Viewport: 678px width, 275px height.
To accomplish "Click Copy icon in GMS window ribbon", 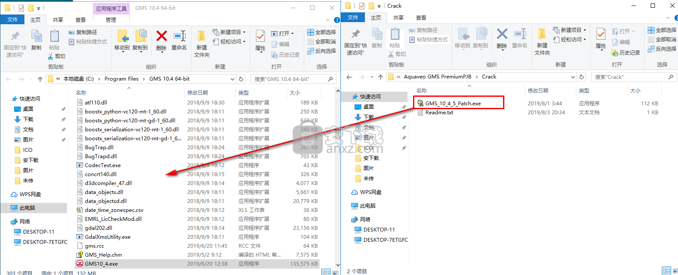I will [36, 36].
